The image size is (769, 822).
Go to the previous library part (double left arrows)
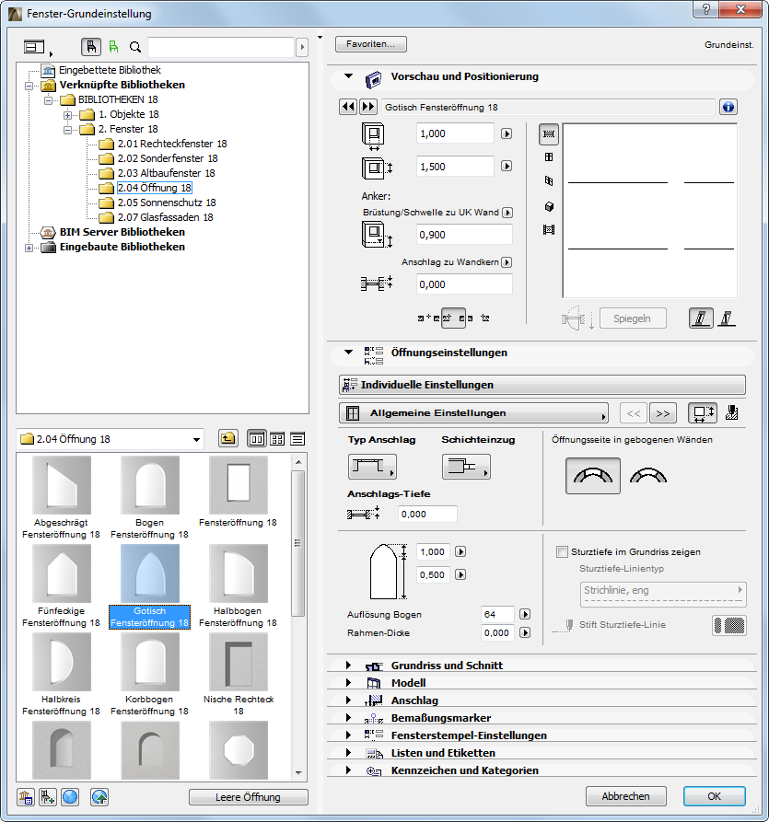click(348, 107)
